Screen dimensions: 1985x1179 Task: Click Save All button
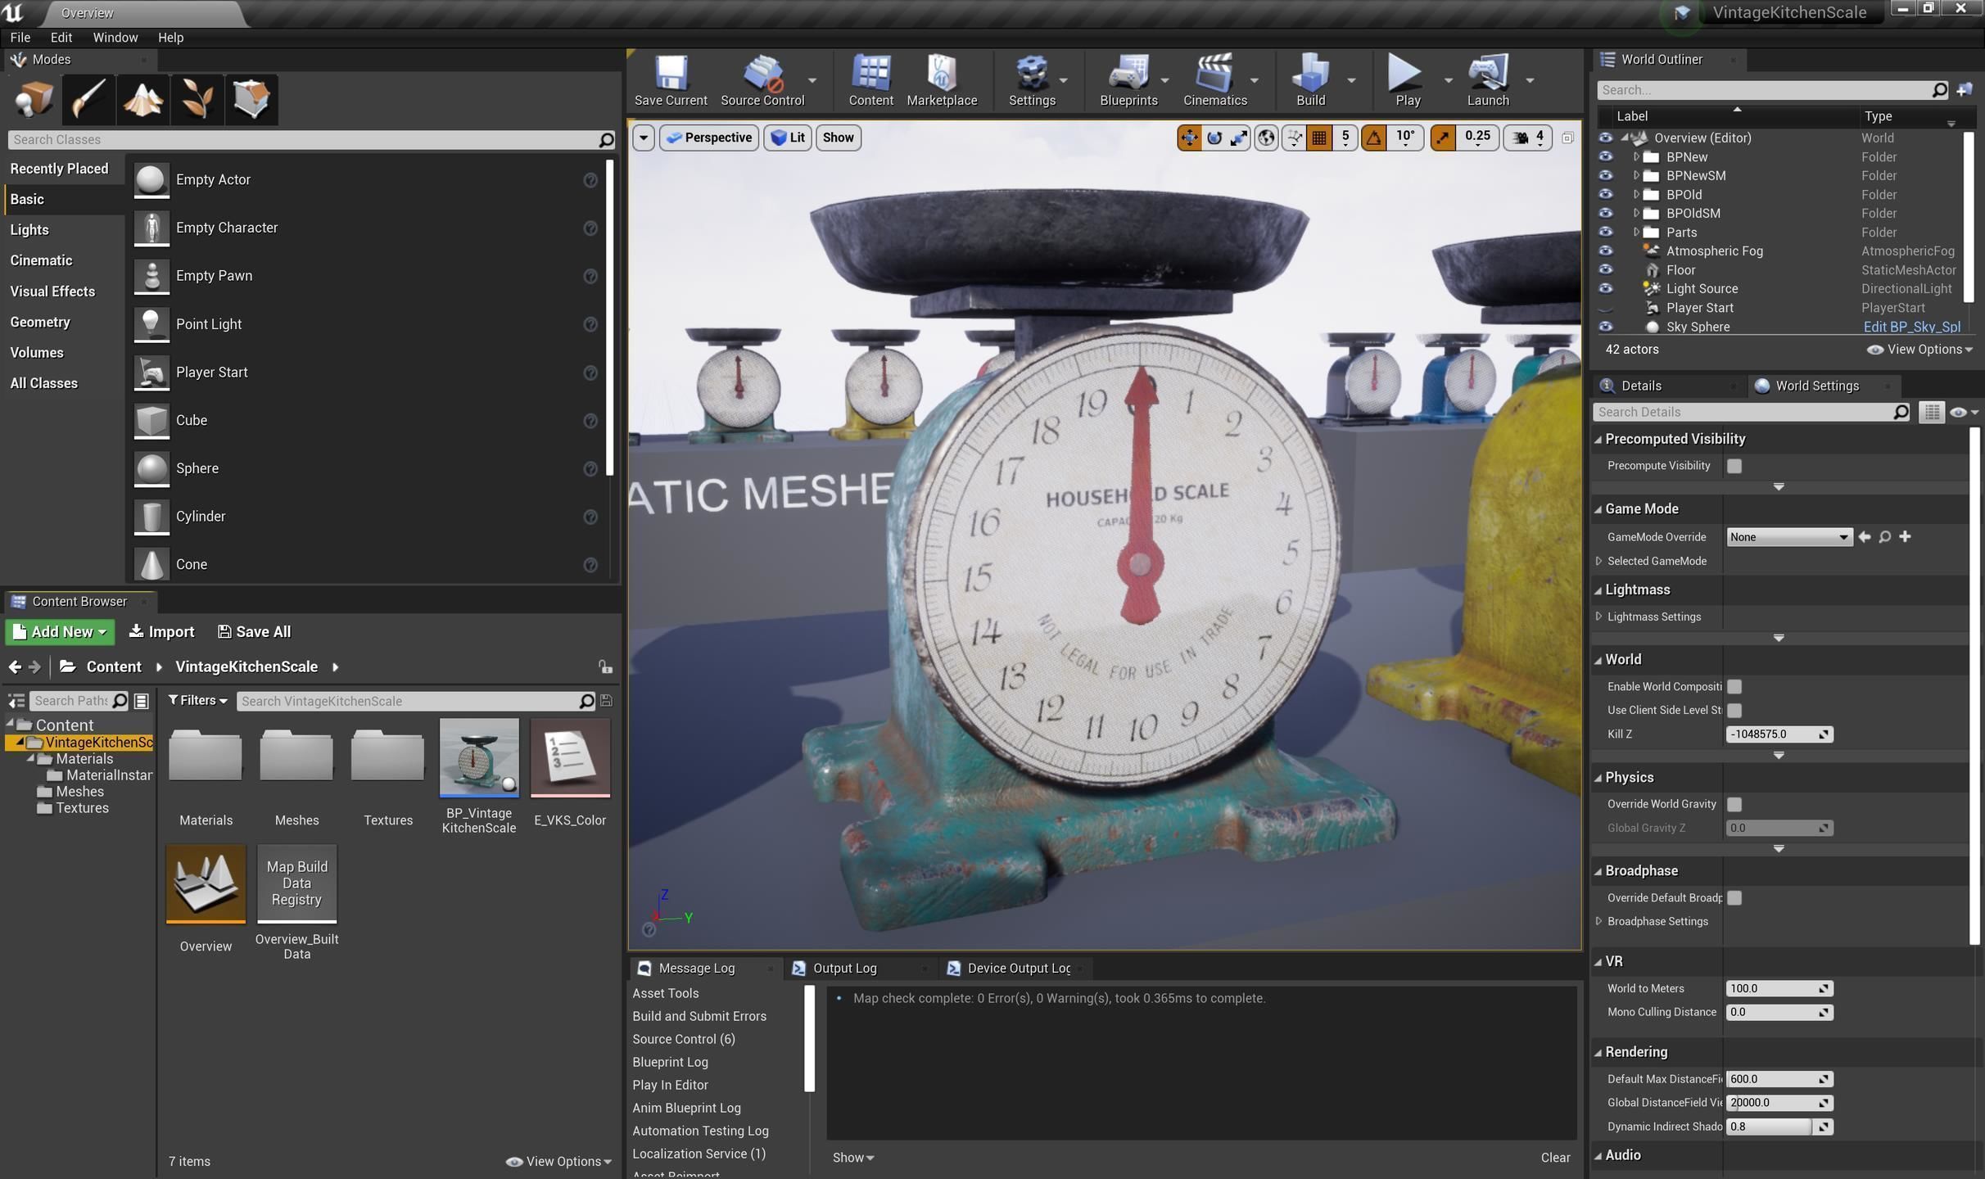pos(254,631)
